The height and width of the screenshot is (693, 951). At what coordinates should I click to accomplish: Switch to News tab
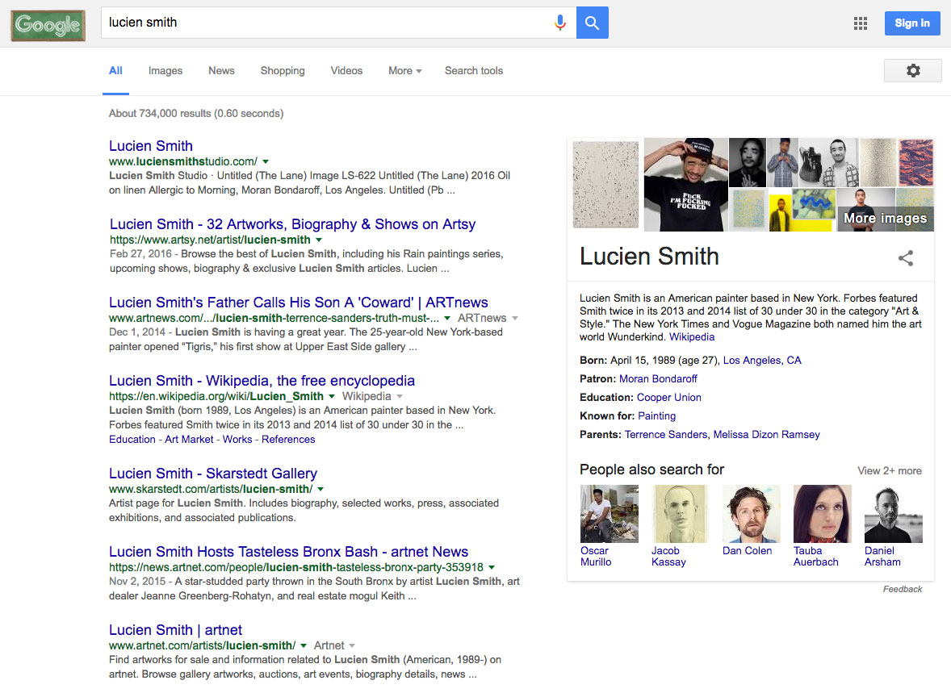[x=221, y=71]
